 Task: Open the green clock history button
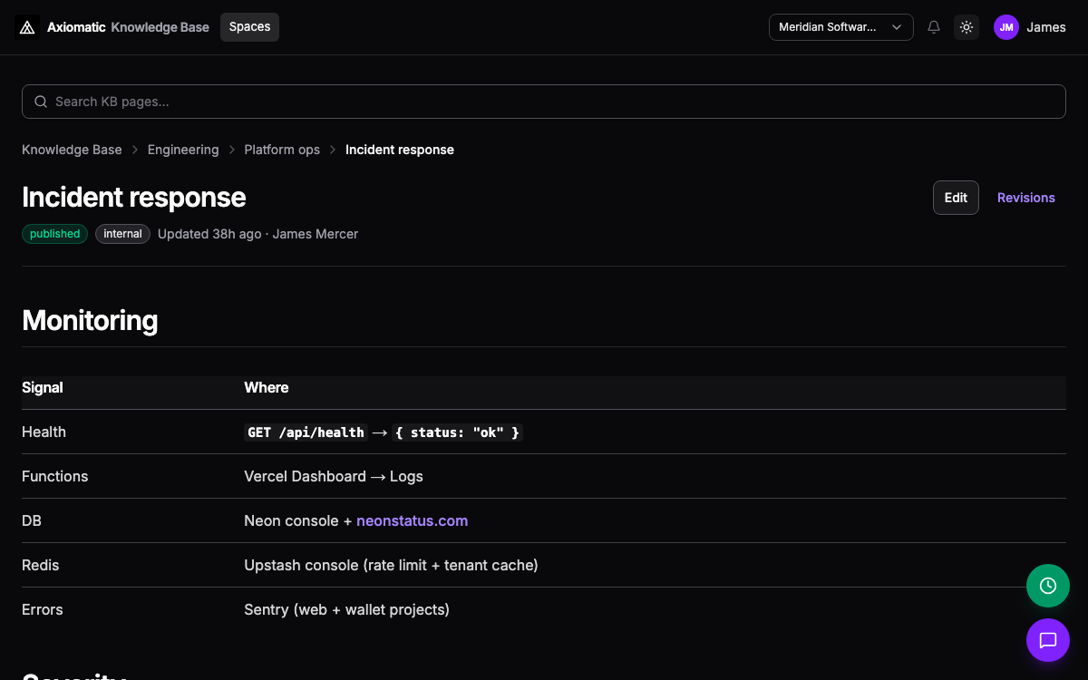[x=1048, y=586]
